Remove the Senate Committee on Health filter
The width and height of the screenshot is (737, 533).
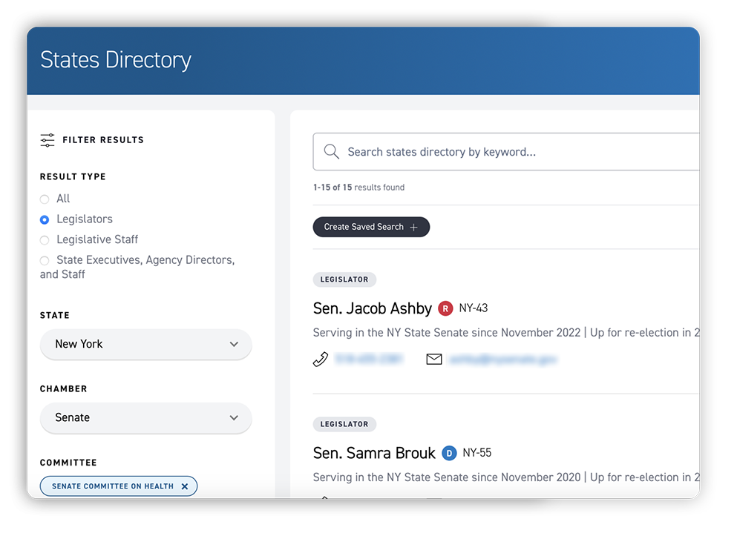tap(184, 486)
